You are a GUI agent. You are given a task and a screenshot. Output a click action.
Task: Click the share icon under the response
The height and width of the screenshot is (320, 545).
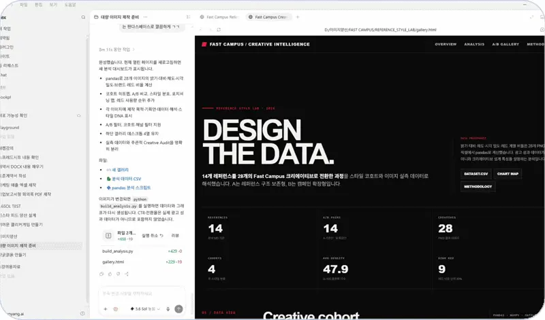127,274
